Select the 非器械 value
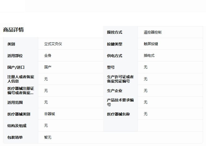Screen dimensions: 206x146 tap(49, 114)
